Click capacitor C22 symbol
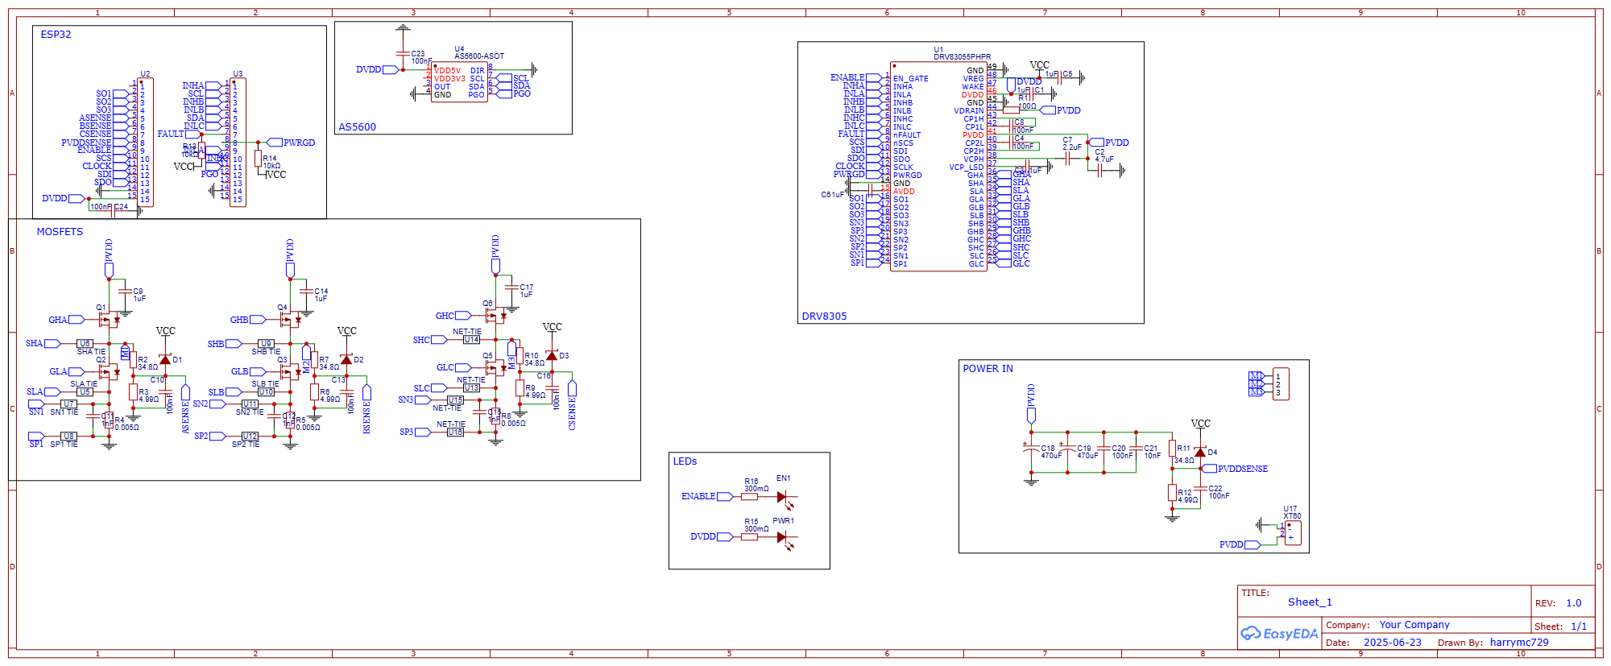 pyautogui.click(x=1200, y=489)
